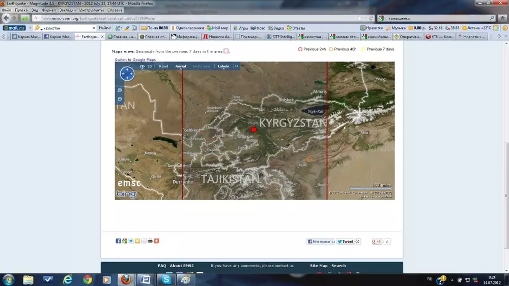Viewport: 509px width, 286px height.
Task: Expand the mail.ru search box dropdown
Action: click(x=94, y=28)
